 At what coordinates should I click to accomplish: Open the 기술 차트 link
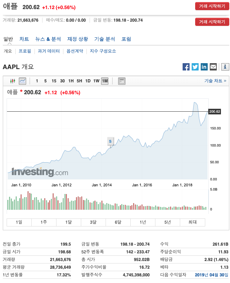tap(215, 81)
